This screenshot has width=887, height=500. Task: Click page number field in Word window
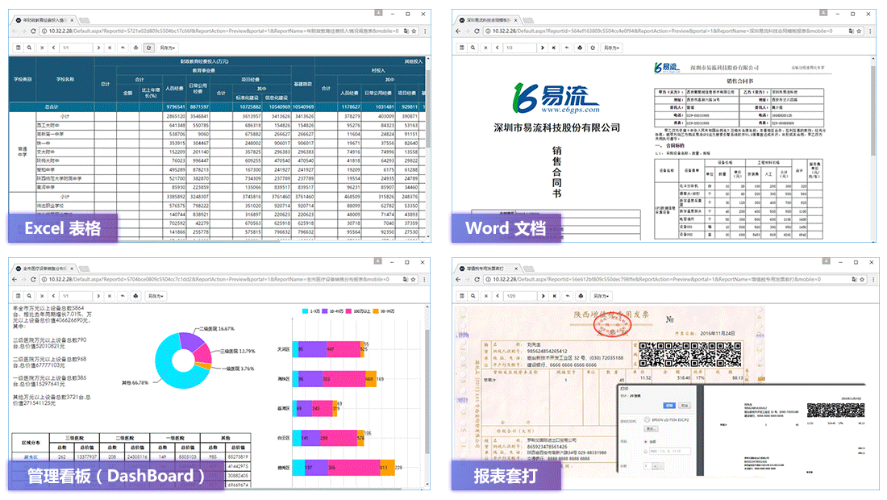pos(519,48)
